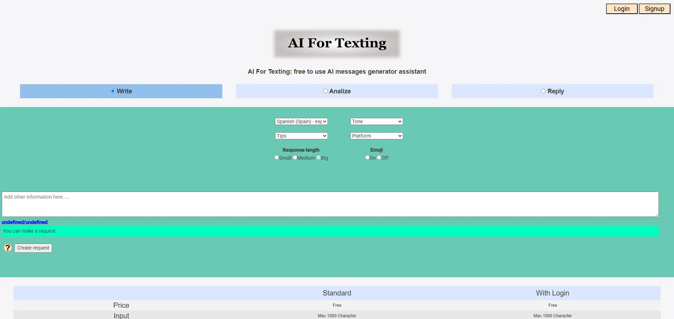The height and width of the screenshot is (319, 674).
Task: Open the Tips dropdown
Action: pyautogui.click(x=301, y=136)
